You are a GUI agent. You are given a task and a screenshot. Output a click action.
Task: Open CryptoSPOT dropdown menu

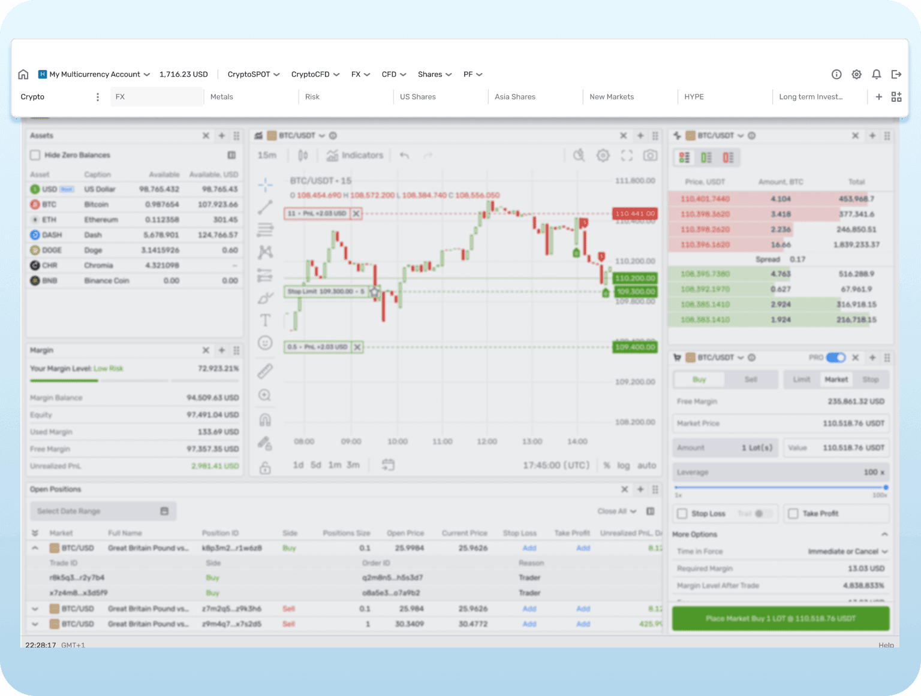coord(254,74)
